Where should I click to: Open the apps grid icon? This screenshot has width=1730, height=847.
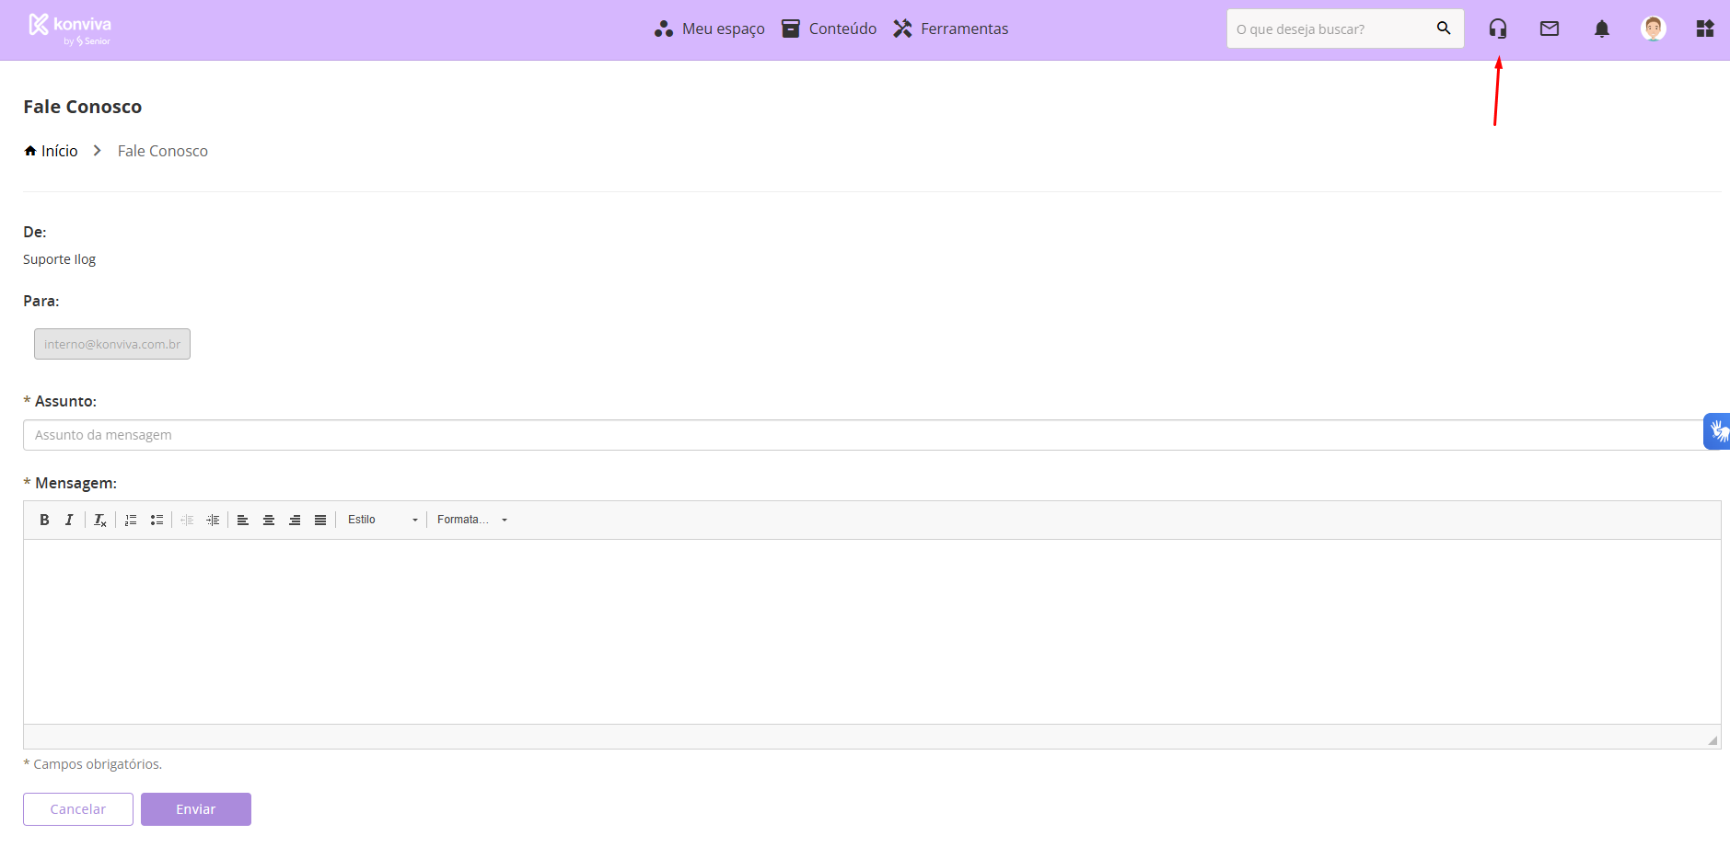pyautogui.click(x=1705, y=29)
